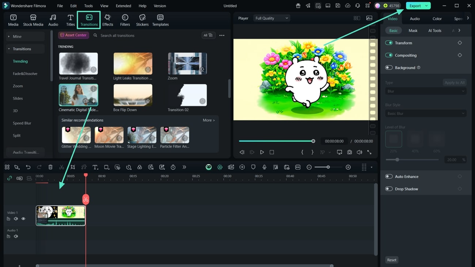475x267 pixels.
Task: Stop the preview playback
Action: tap(272, 152)
